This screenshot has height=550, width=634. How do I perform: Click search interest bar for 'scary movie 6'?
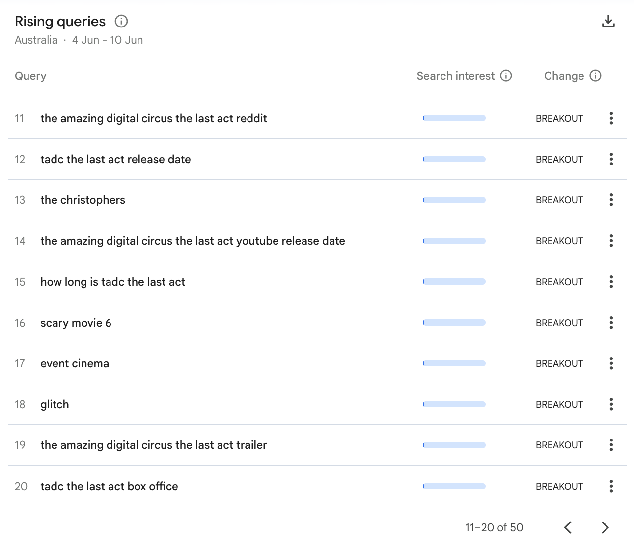pos(454,323)
